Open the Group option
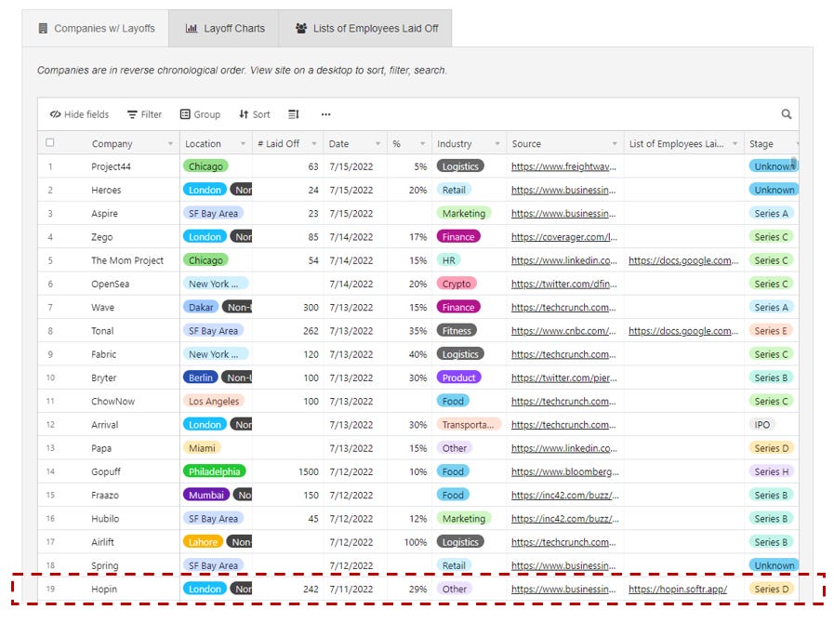Image resolution: width=834 pixels, height=623 pixels. click(x=200, y=114)
